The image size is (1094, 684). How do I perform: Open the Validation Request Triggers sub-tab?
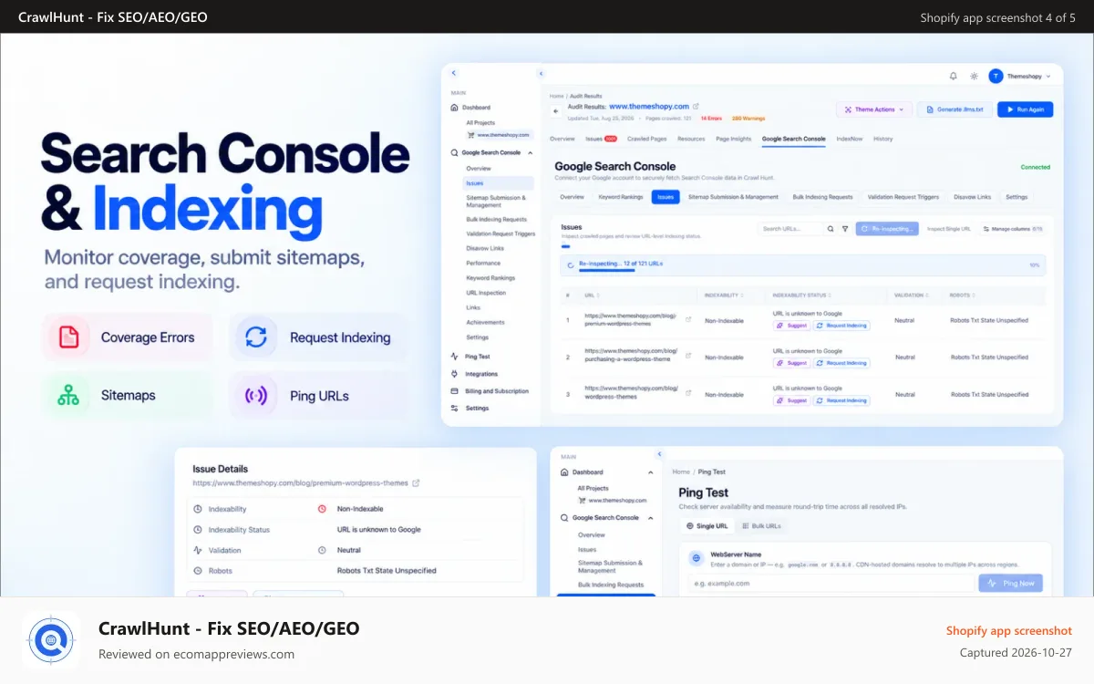click(903, 197)
